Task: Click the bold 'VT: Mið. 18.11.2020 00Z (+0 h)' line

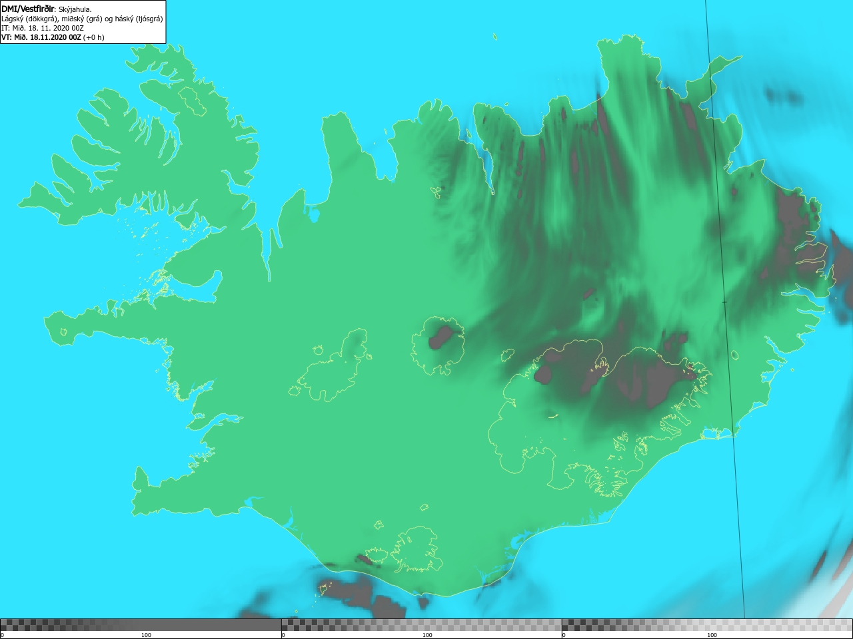Action: point(53,37)
